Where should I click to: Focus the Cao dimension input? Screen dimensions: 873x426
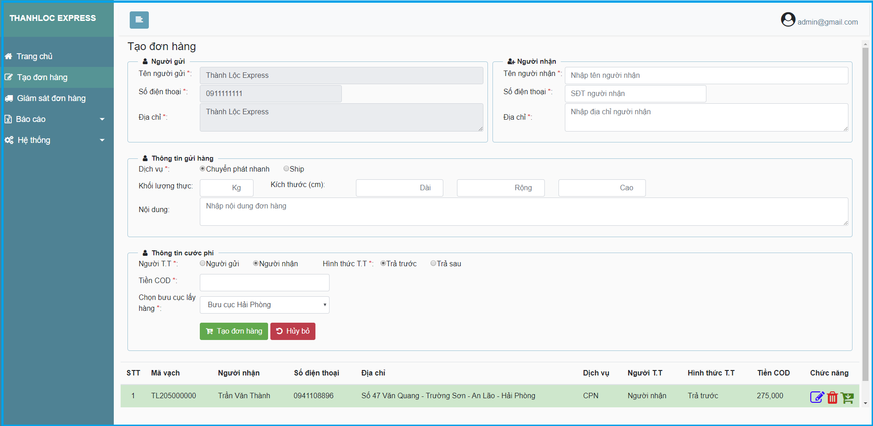(602, 188)
